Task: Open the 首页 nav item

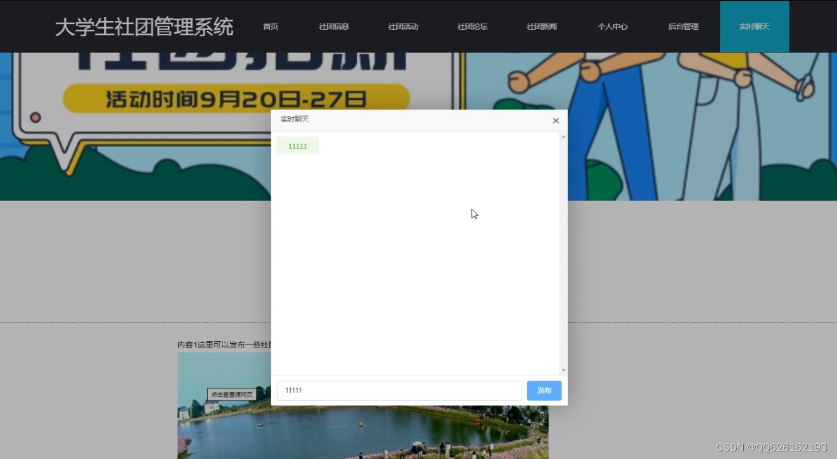Action: pyautogui.click(x=271, y=27)
